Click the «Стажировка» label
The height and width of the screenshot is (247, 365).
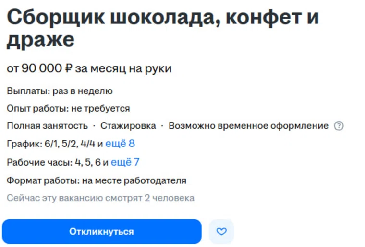tap(128, 126)
